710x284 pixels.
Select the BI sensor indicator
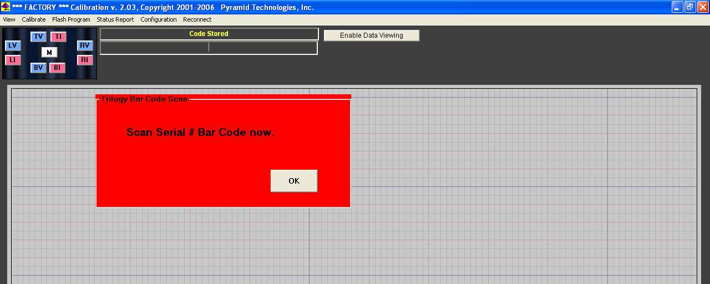click(57, 68)
